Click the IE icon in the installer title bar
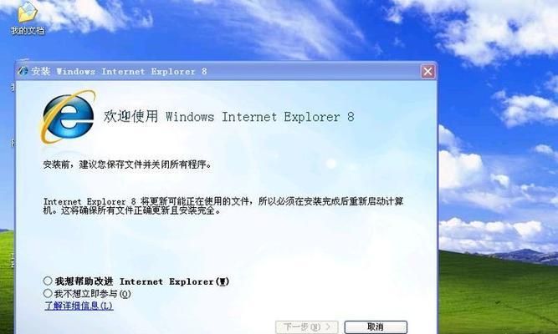The width and height of the screenshot is (558, 334). coord(23,71)
